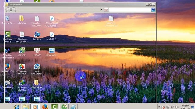This screenshot has height=109, width=195.
Task: Select the 'Ghen Với Quá Khứ' MP3 file
Action: click(x=52, y=21)
